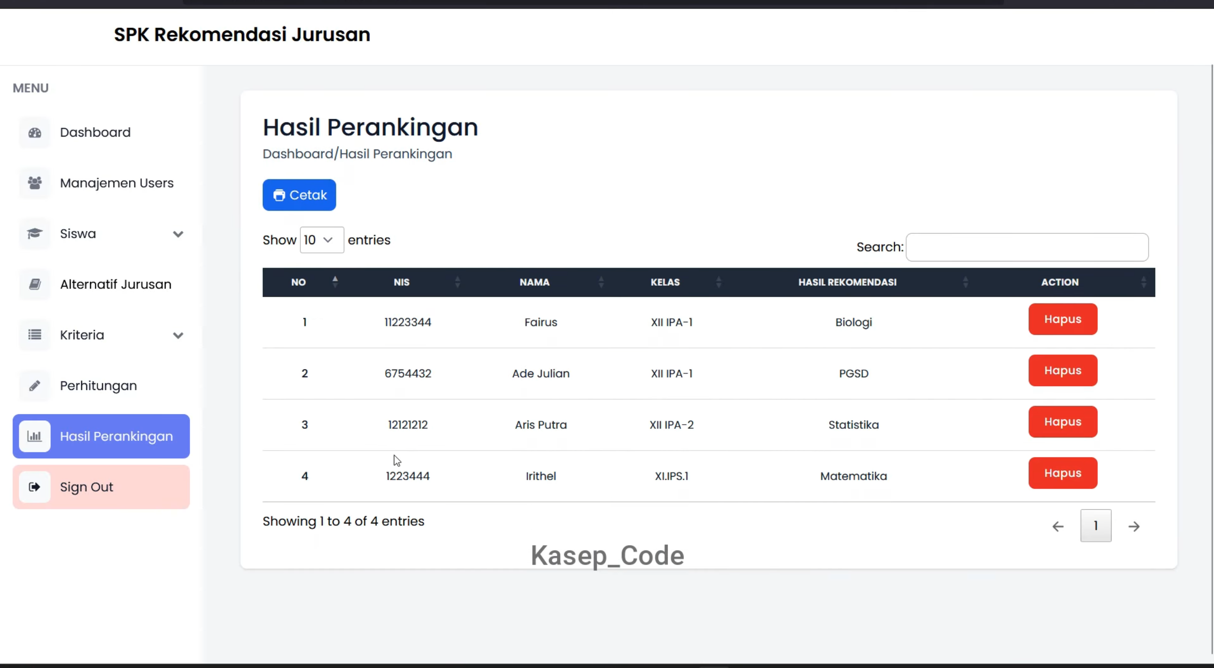
Task: Click Sign Out label in sidebar
Action: click(x=86, y=487)
